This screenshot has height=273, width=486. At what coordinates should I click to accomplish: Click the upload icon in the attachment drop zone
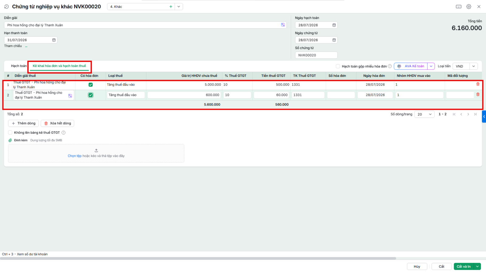[x=96, y=150]
